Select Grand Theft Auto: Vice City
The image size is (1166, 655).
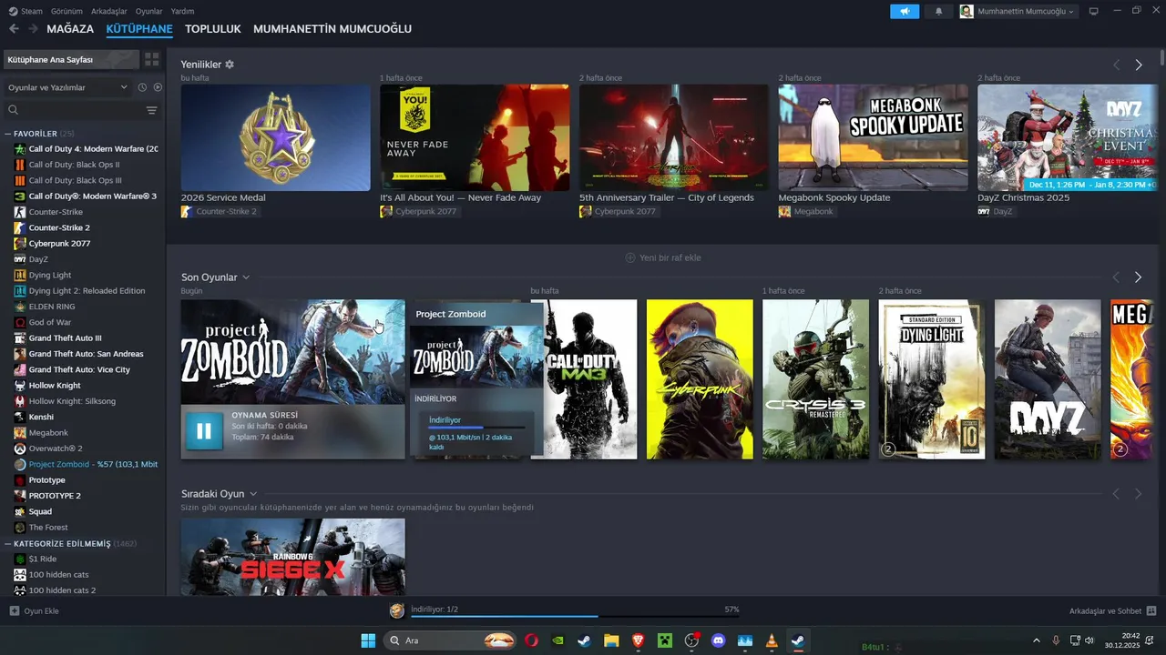[79, 369]
